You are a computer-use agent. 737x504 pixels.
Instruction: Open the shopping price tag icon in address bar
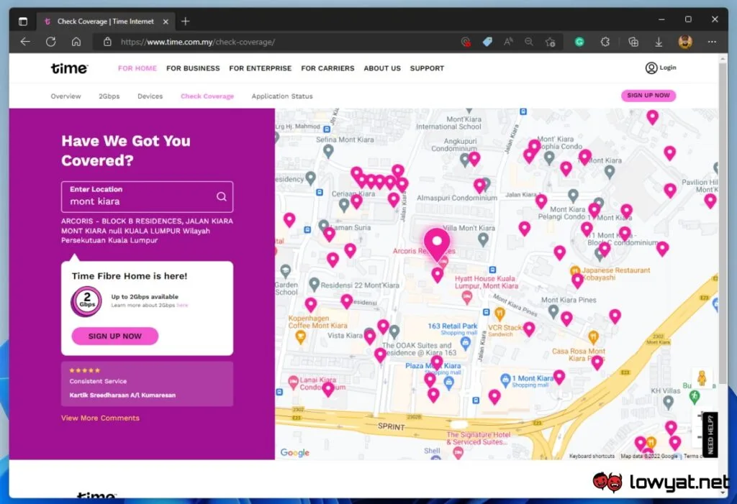point(487,42)
